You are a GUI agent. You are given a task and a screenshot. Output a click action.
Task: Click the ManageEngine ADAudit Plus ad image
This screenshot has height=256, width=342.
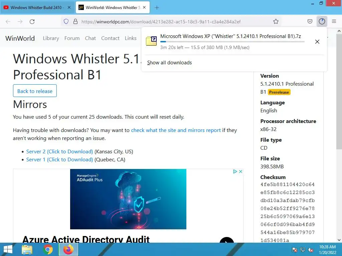tap(128, 199)
